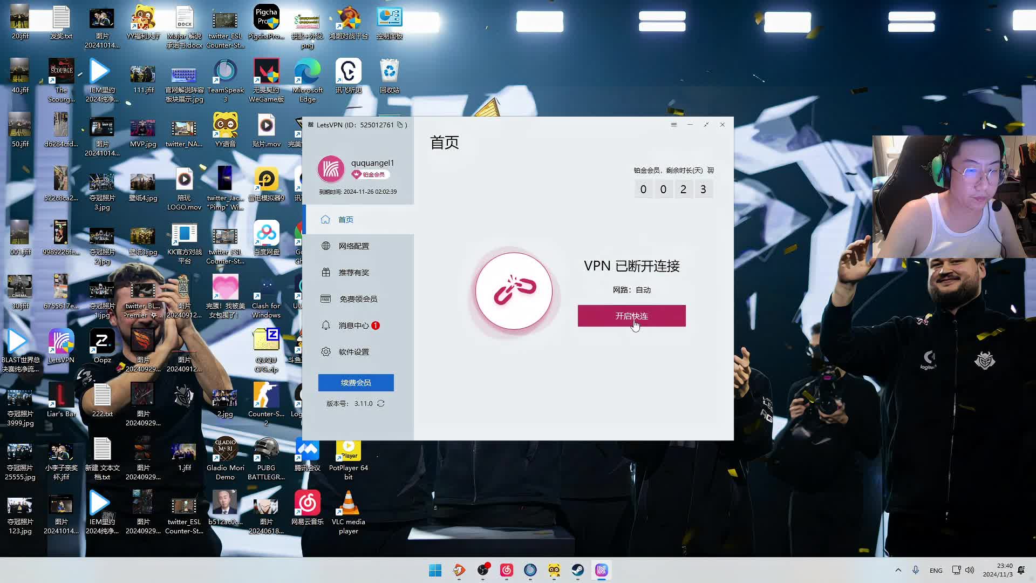Screen dimensions: 1036x583
Task: Open 发奖.txt file on desktop
Action: pyautogui.click(x=61, y=23)
